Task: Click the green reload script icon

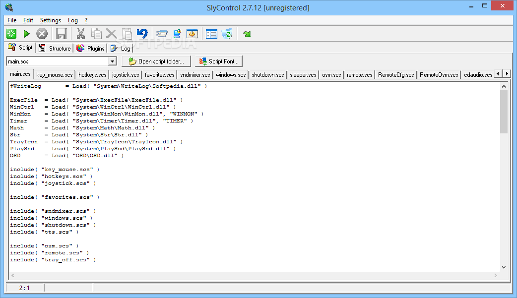Action: click(x=11, y=34)
